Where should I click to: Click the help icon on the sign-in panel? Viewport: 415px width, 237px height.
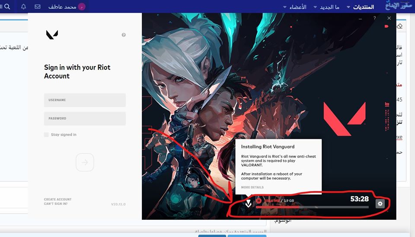(x=124, y=35)
